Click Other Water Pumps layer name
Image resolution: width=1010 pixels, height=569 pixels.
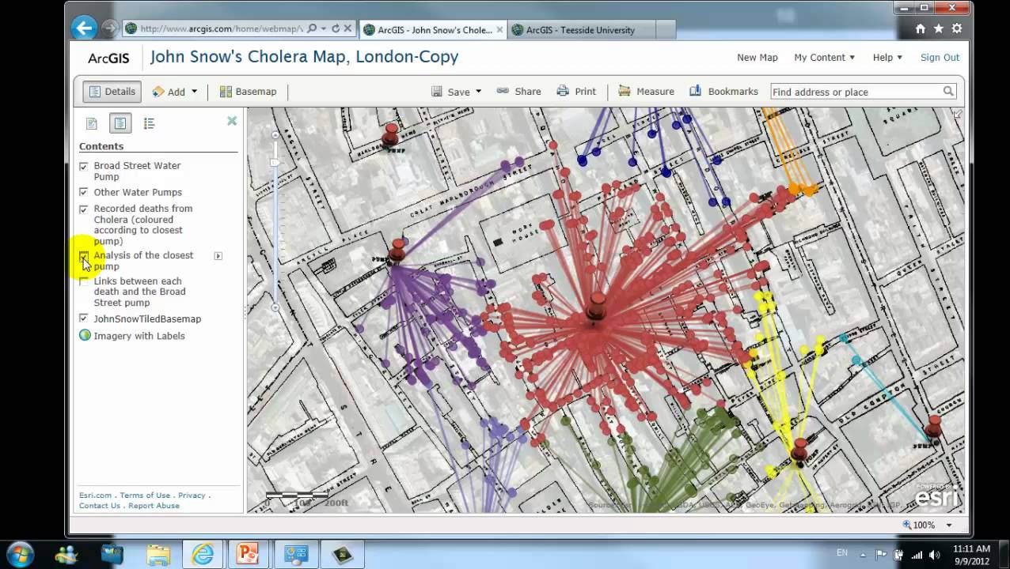click(x=138, y=192)
